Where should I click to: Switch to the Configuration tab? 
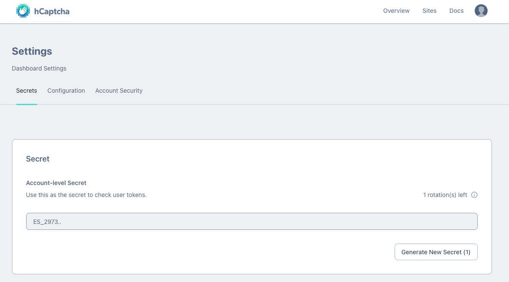[66, 91]
